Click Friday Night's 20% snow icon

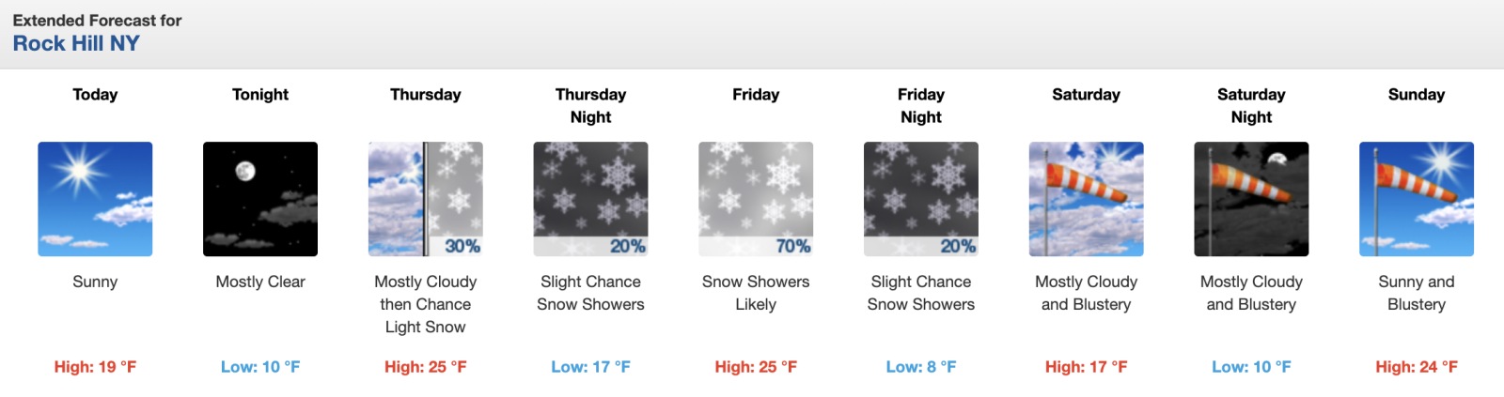click(921, 199)
